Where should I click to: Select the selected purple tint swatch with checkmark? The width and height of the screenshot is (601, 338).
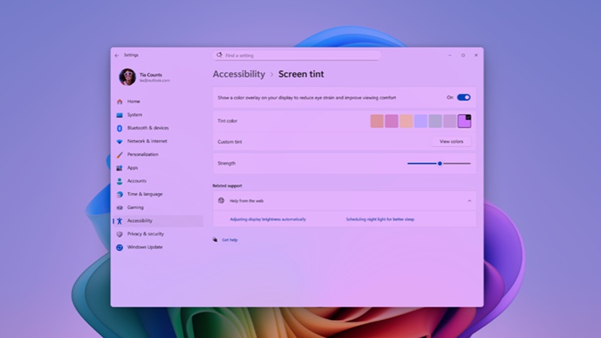464,121
